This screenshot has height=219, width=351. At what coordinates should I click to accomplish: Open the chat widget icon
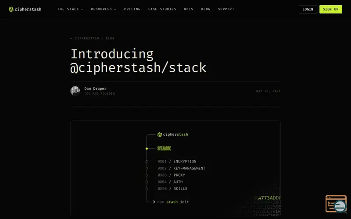[336, 204]
